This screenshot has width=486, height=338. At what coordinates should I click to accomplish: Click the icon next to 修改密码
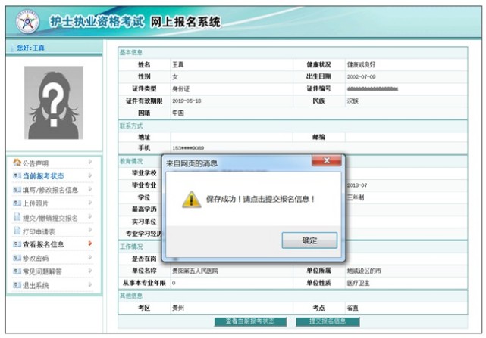point(17,258)
